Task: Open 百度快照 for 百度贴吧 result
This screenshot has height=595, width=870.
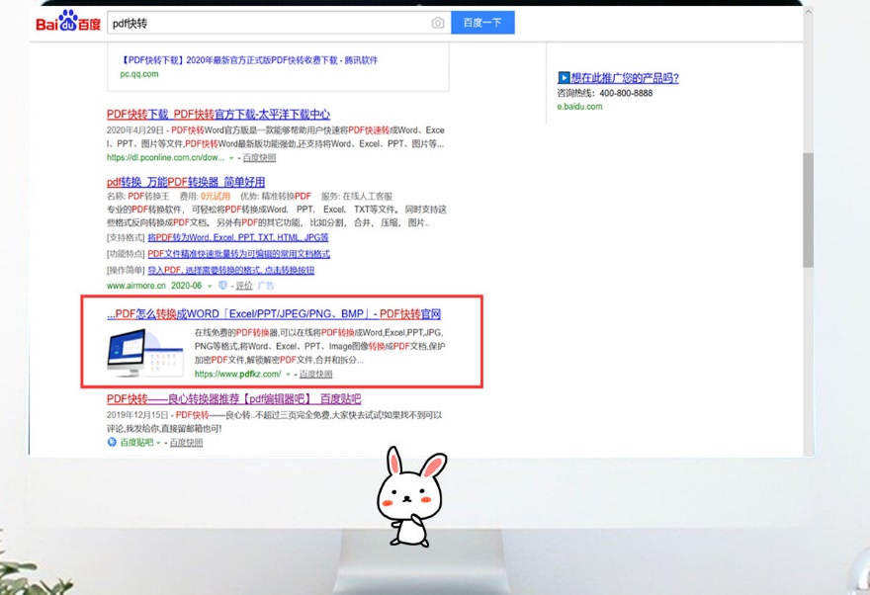Action: click(x=186, y=443)
